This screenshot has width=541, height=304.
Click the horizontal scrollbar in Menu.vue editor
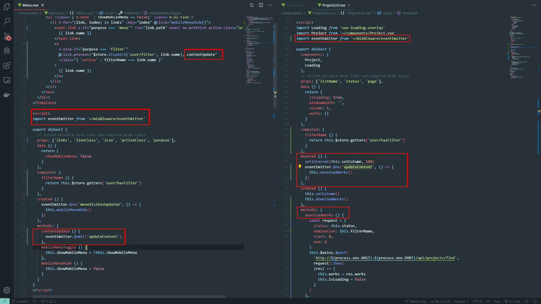point(129,297)
